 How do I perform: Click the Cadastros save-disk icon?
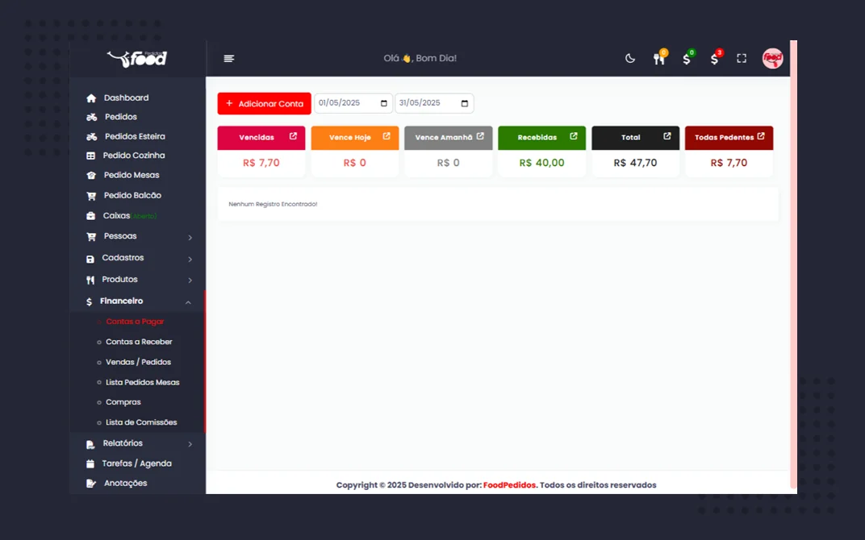(90, 259)
